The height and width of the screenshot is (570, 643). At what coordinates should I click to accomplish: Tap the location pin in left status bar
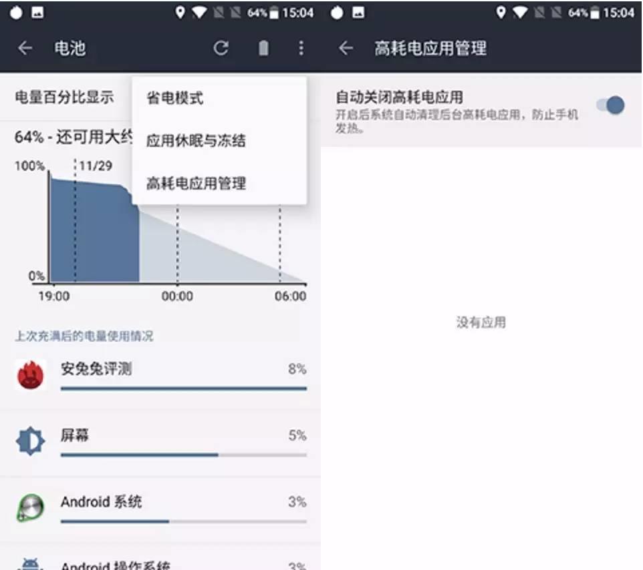click(180, 13)
